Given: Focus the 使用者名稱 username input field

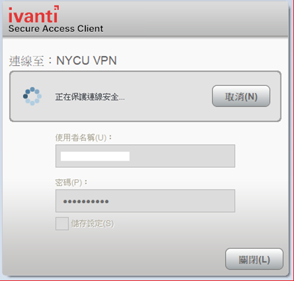Looking at the screenshot, I should click(145, 156).
